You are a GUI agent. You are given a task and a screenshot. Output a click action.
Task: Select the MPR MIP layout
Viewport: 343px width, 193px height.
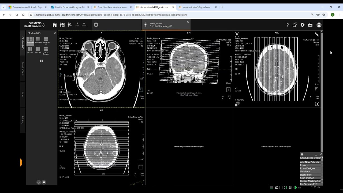coord(38,50)
